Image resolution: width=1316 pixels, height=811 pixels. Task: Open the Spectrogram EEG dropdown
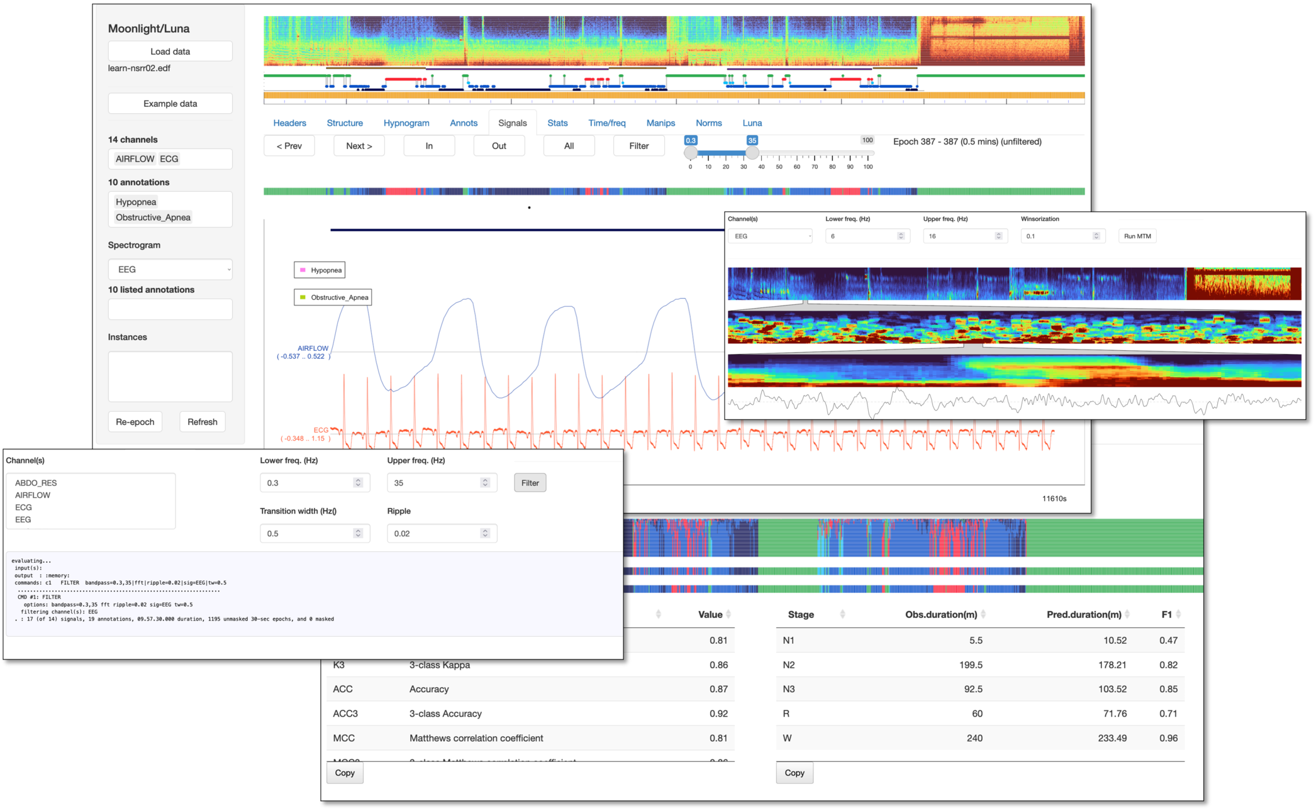(170, 269)
